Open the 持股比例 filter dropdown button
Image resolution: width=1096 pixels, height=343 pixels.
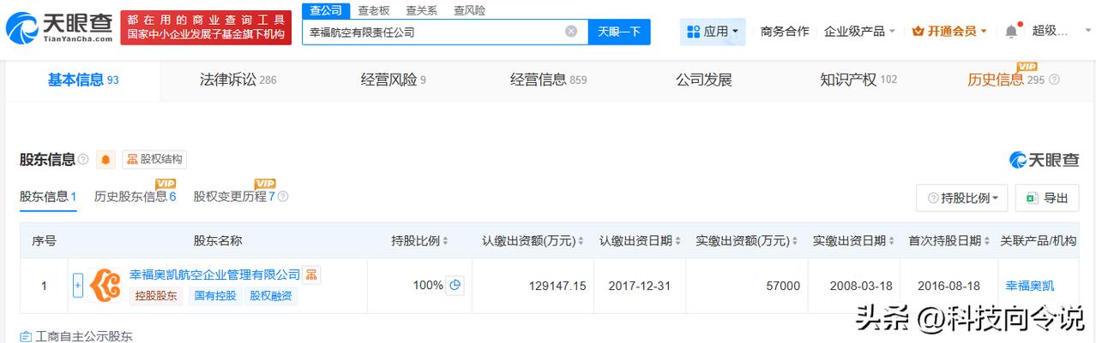click(961, 198)
